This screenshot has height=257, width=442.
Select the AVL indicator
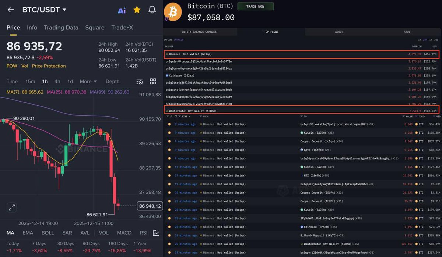click(x=85, y=233)
